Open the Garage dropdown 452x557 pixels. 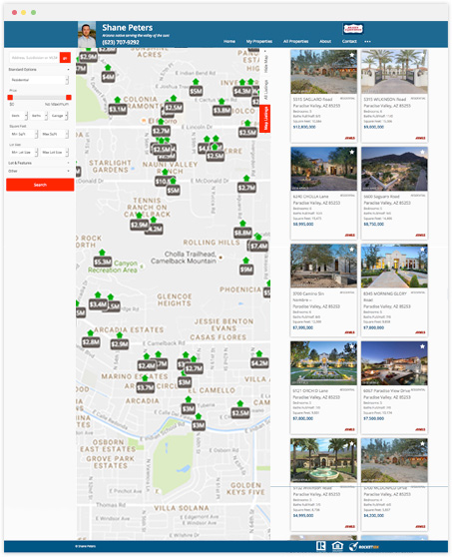coord(59,116)
